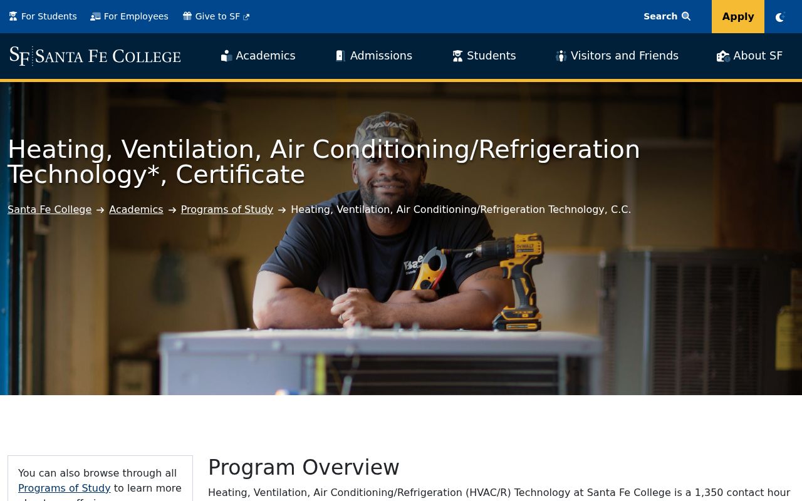The width and height of the screenshot is (802, 501).
Task: Toggle dark mode with moon icon
Action: click(x=780, y=17)
